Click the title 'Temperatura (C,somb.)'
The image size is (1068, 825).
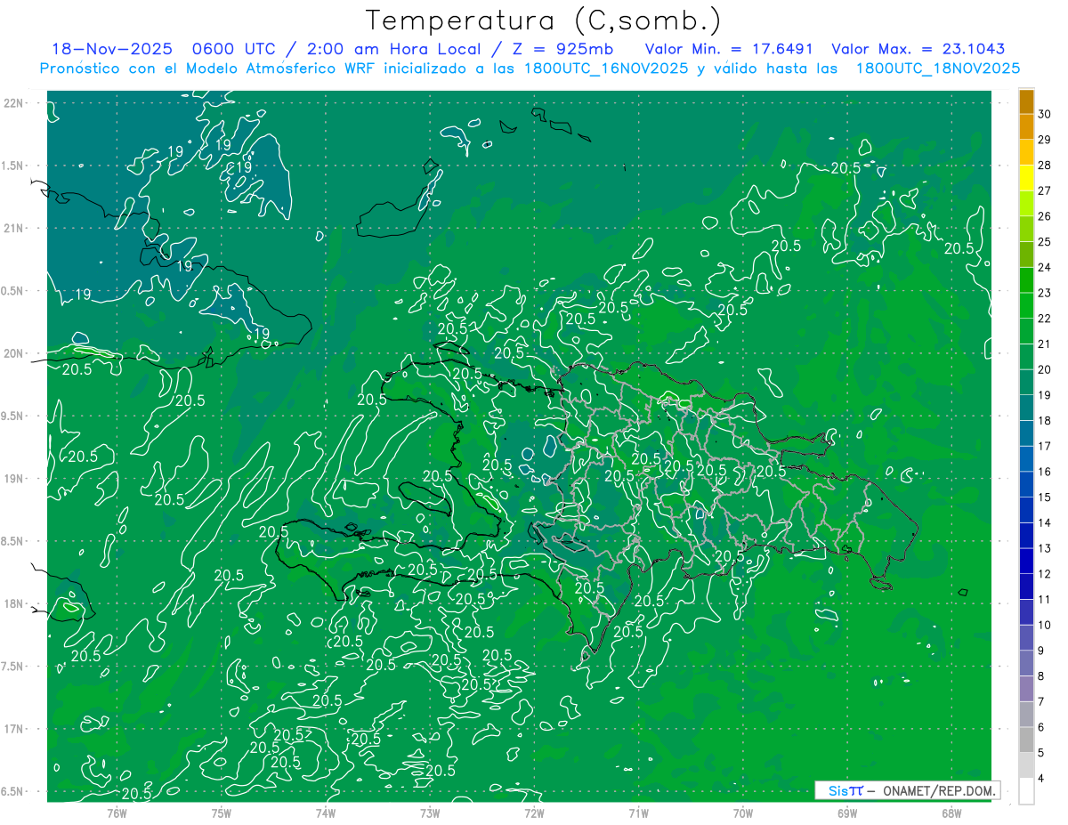tap(544, 20)
